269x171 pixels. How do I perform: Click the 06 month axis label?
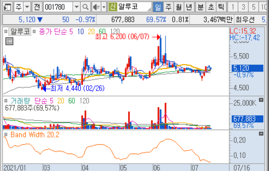[x=157, y=168]
